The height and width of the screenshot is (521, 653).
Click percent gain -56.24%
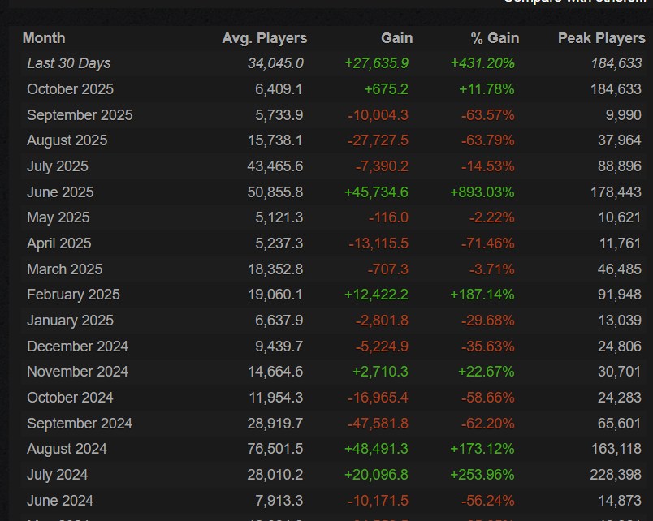(x=487, y=500)
